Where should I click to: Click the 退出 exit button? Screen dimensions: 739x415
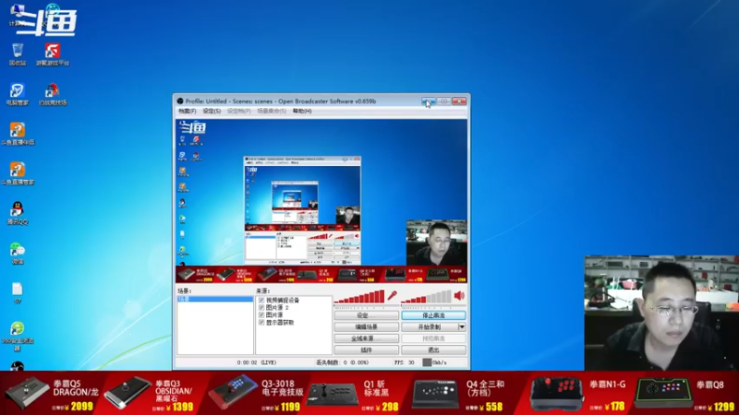coord(433,350)
